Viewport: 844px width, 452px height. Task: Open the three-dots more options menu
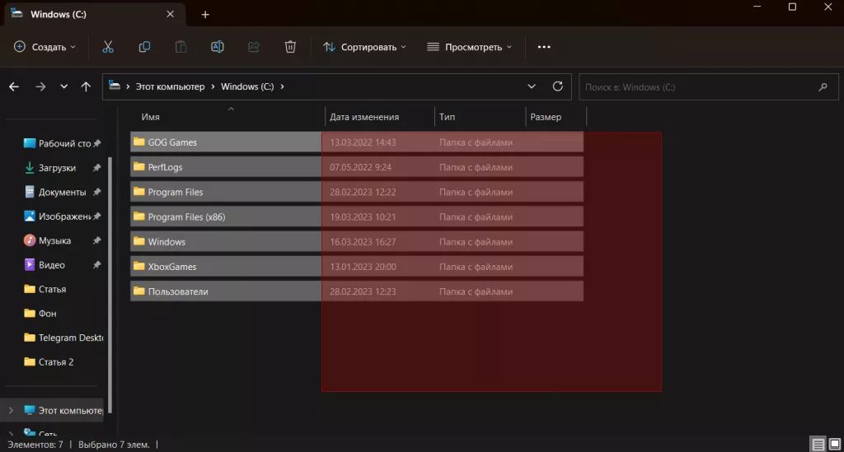[544, 47]
